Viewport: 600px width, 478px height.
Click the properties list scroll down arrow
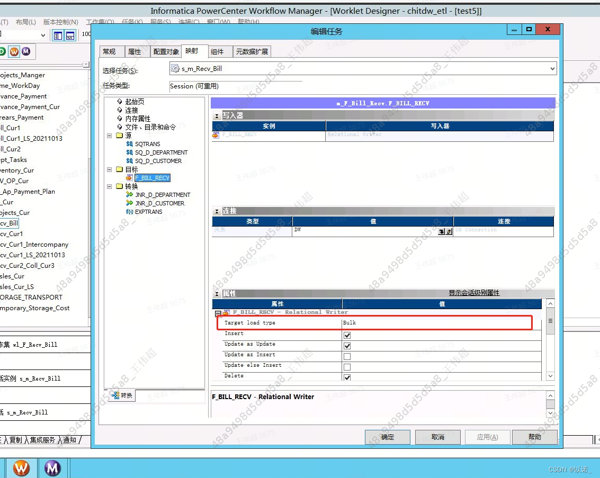tap(550, 376)
